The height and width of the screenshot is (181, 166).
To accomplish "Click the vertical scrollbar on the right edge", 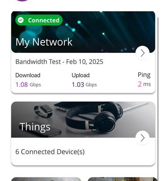I will click(x=158, y=98).
